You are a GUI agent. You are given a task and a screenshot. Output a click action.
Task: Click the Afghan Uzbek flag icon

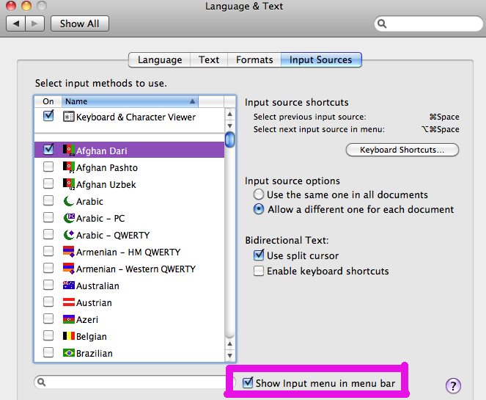coord(68,184)
